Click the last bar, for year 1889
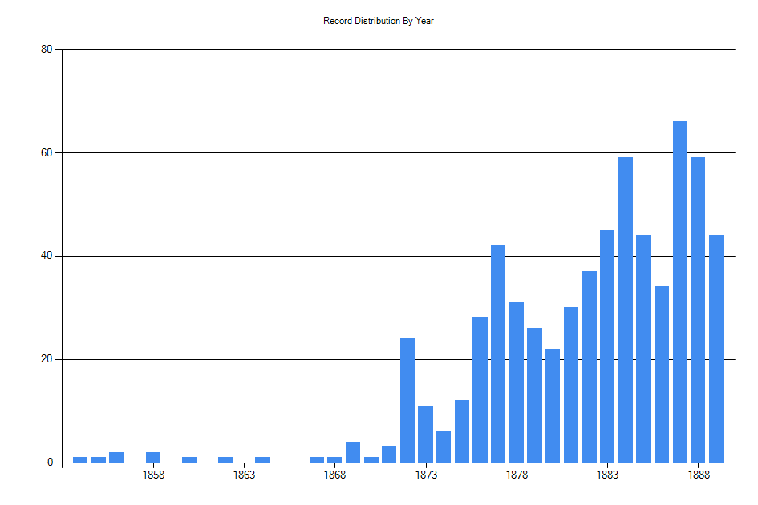The width and height of the screenshot is (758, 505). coord(716,349)
